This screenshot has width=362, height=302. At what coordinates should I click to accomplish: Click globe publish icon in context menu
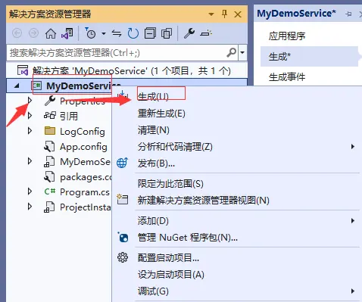123,163
